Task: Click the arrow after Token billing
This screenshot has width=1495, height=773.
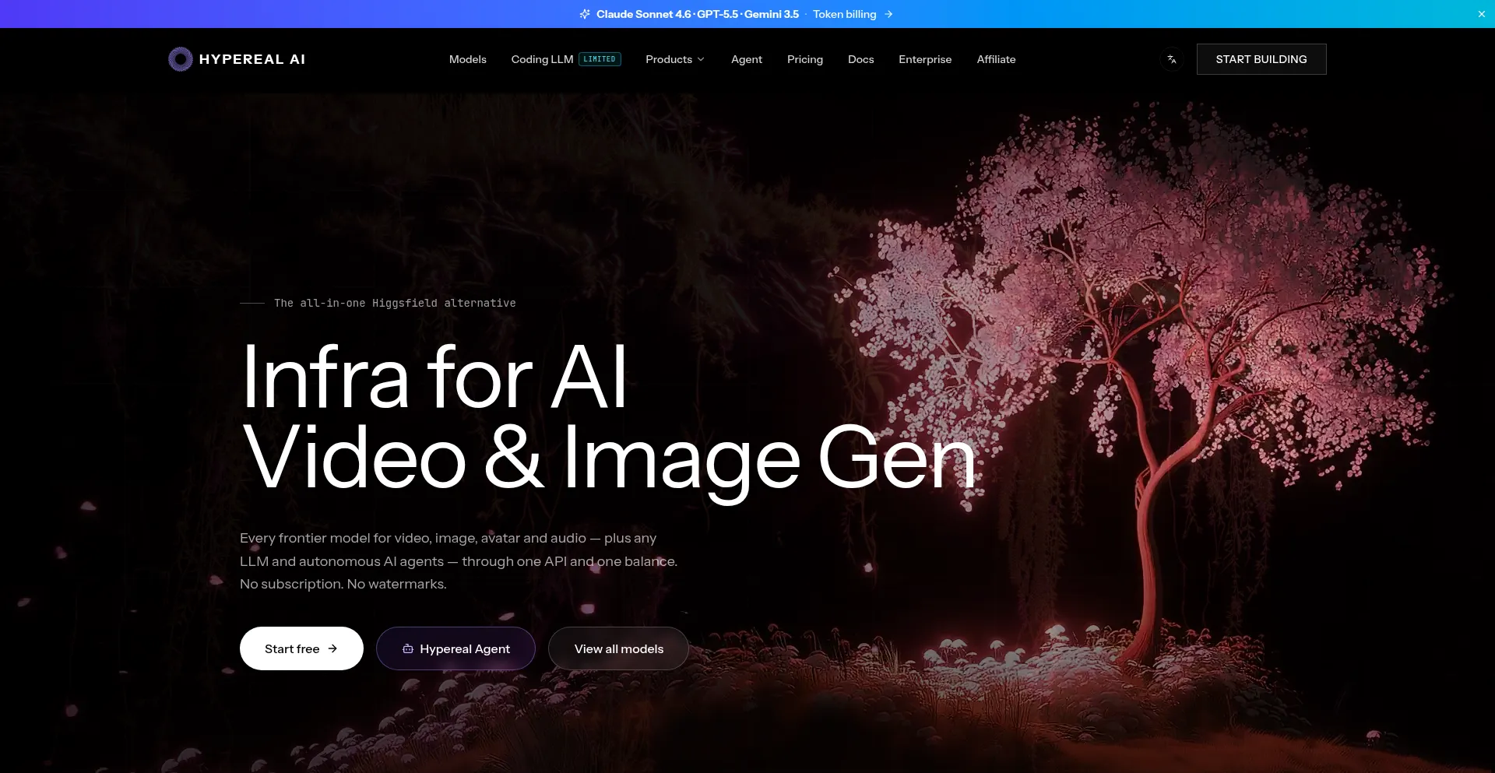Action: click(888, 14)
